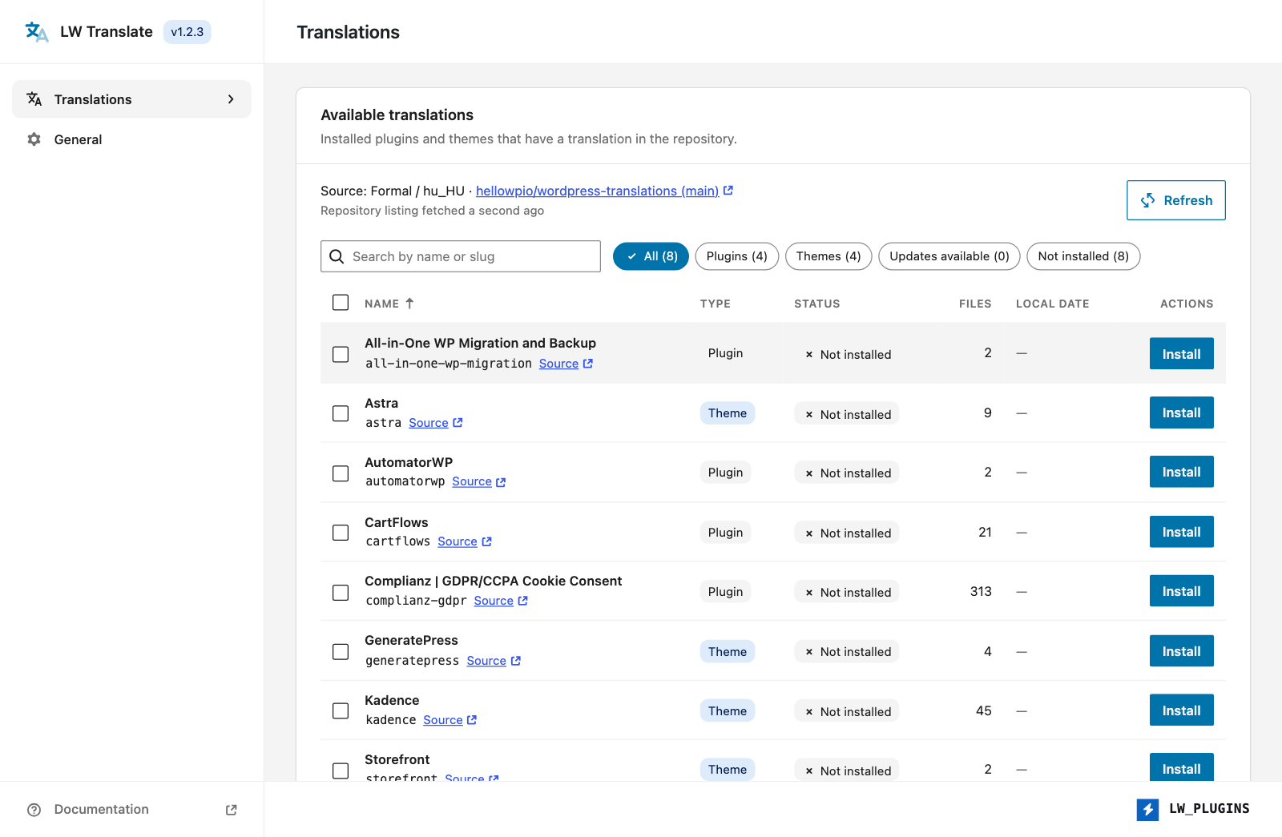
Task: Check the All-in-One WP Migration row checkbox
Action: click(341, 354)
